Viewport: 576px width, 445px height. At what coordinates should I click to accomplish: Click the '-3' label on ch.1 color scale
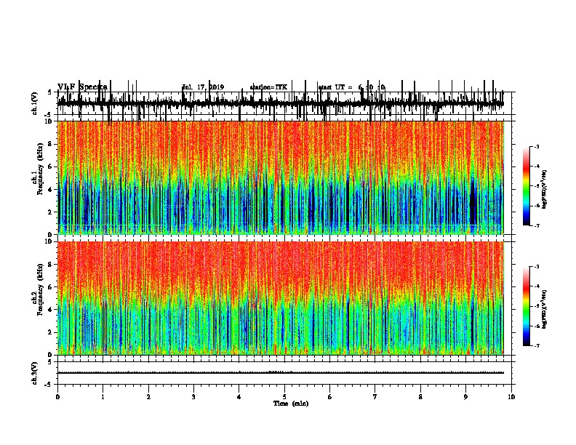(x=536, y=147)
